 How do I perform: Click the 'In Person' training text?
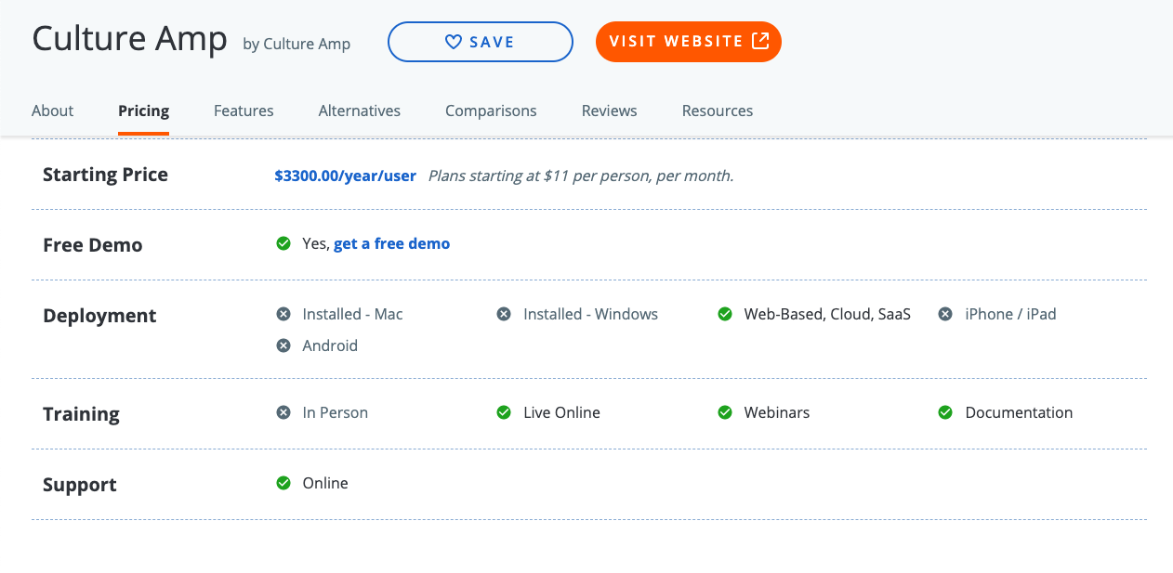[x=335, y=412]
